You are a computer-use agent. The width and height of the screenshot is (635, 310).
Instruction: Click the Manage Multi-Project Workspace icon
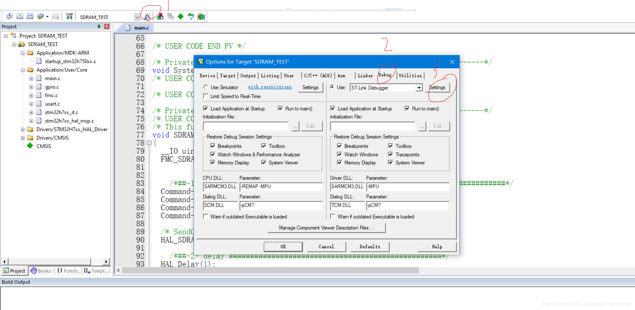(x=170, y=16)
